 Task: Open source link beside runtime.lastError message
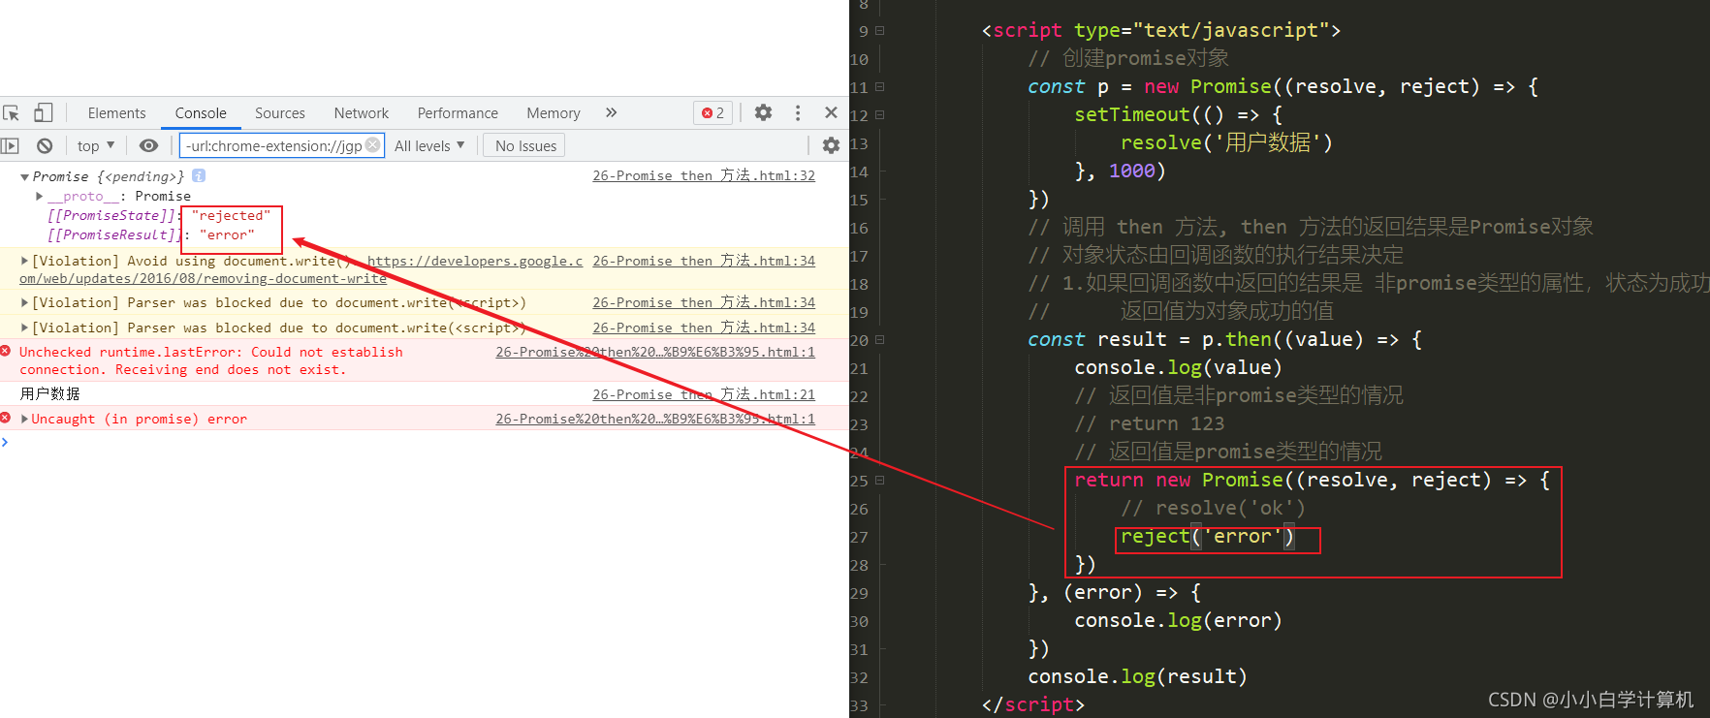(x=655, y=352)
